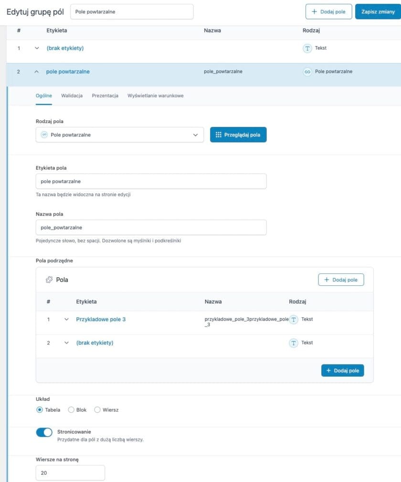The height and width of the screenshot is (482, 401).
Task: Switch to the Walidacja tab
Action: pyautogui.click(x=72, y=95)
